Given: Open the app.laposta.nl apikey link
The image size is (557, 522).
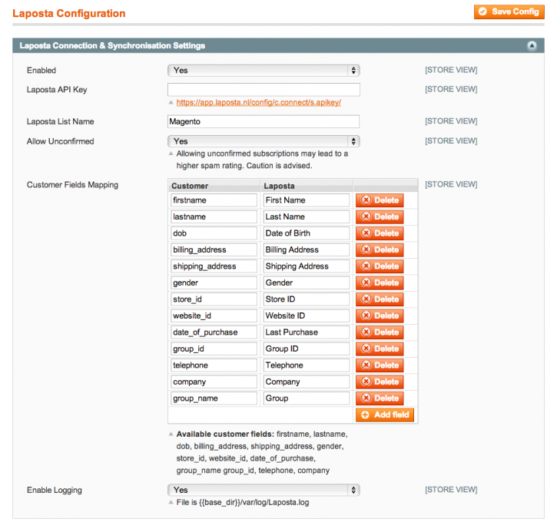Looking at the screenshot, I should click(259, 103).
